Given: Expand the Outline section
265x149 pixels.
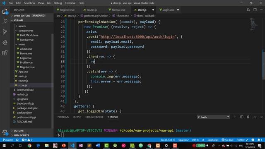Looking at the screenshot, I should coord(32,131).
